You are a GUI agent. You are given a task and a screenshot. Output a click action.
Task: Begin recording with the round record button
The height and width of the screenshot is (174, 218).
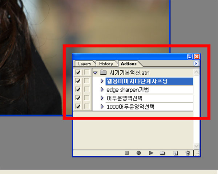[139, 153]
